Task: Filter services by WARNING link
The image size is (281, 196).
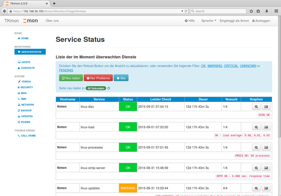Action: click(x=215, y=66)
